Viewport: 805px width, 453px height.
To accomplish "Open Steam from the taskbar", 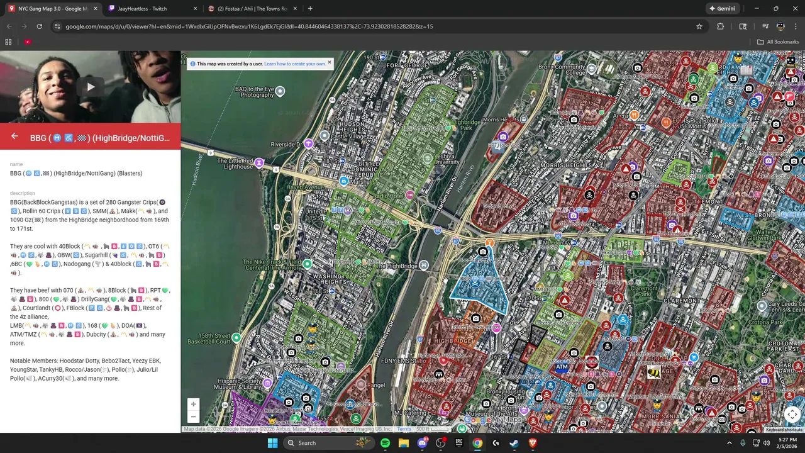I will pyautogui.click(x=514, y=443).
